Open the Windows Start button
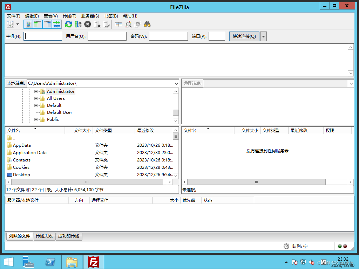This screenshot has width=359, height=269. (x=9, y=262)
